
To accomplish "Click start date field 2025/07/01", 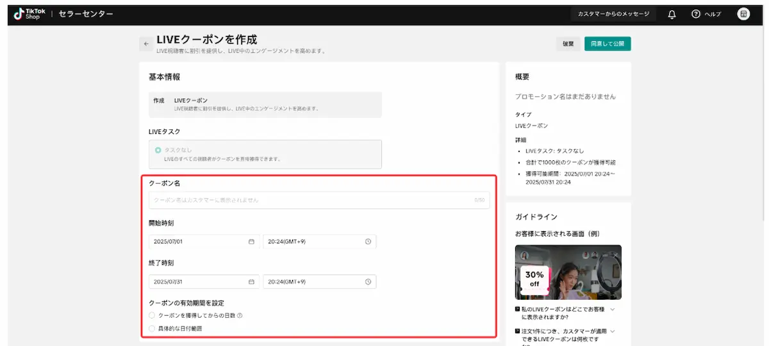I will (x=204, y=242).
